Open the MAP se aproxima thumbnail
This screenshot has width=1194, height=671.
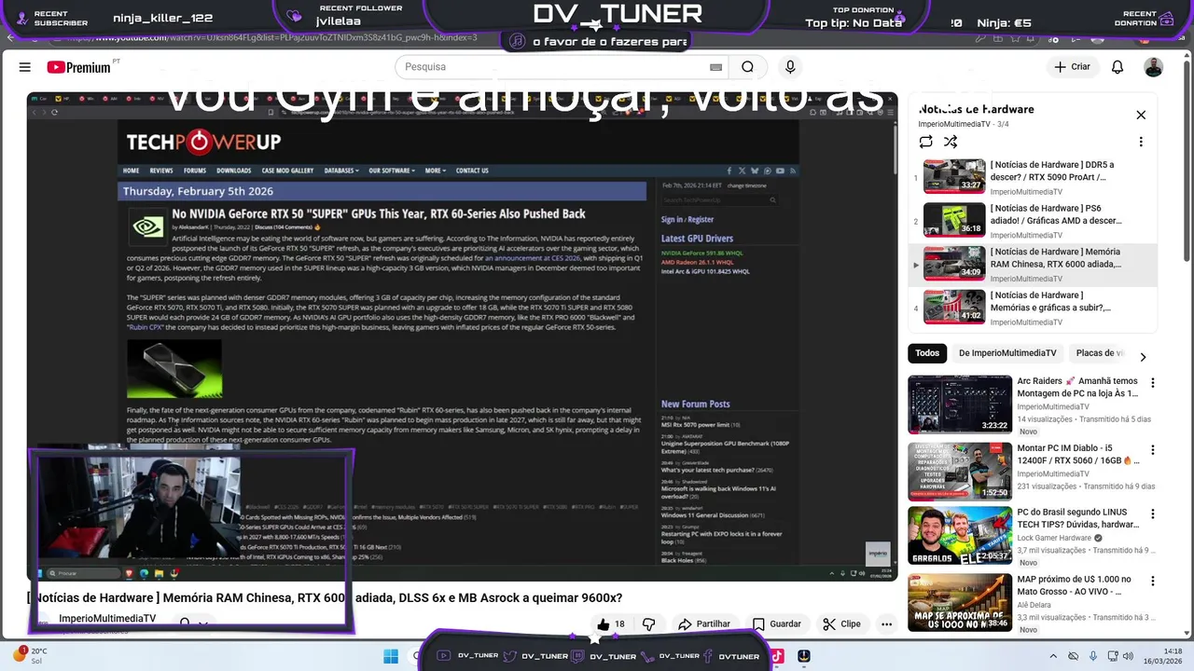960,602
